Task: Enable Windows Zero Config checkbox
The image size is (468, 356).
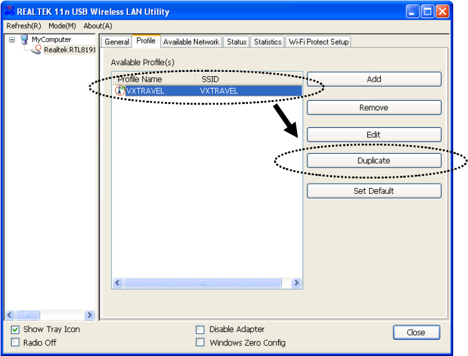Action: click(200, 342)
